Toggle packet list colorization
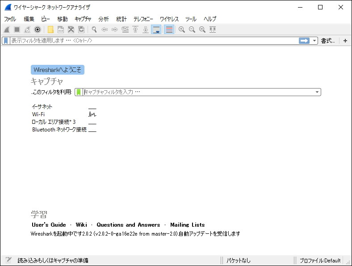The width and height of the screenshot is (352, 266). click(169, 30)
